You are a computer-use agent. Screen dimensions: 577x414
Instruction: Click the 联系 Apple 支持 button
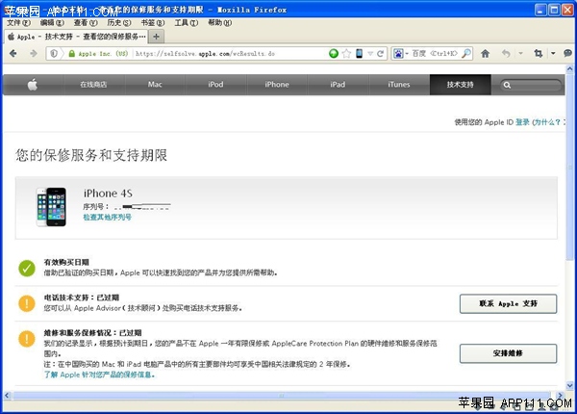[508, 303]
